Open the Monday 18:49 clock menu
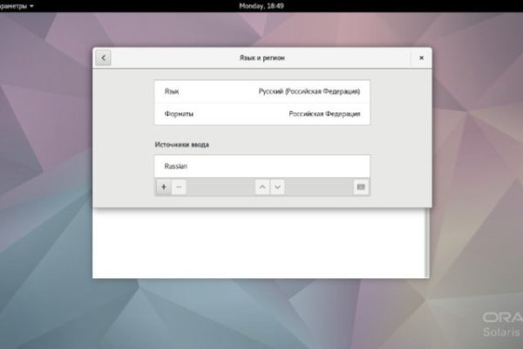 [261, 5]
